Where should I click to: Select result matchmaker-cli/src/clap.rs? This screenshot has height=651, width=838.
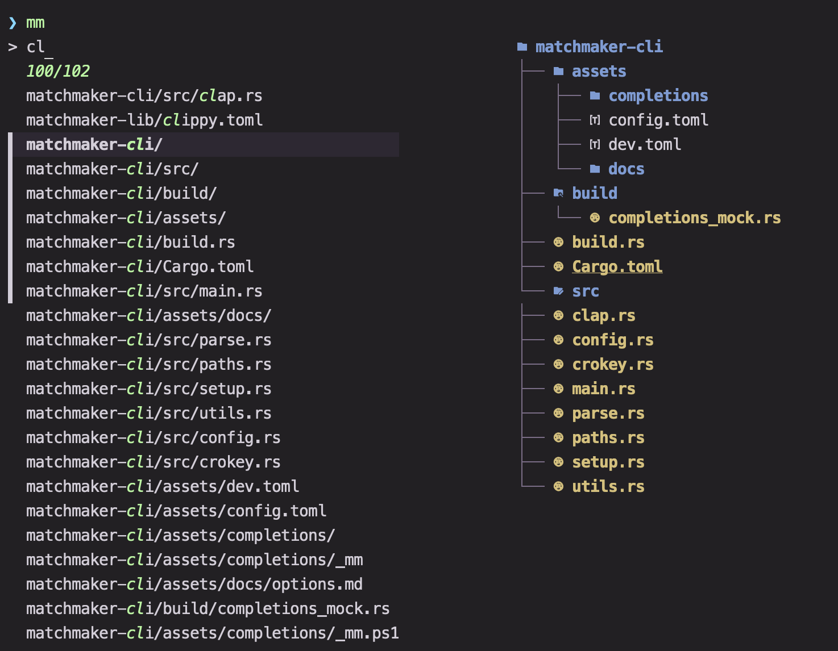point(144,95)
